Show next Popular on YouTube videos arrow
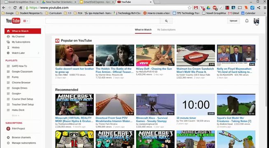The height and width of the screenshot is (148, 269). pyautogui.click(x=257, y=60)
